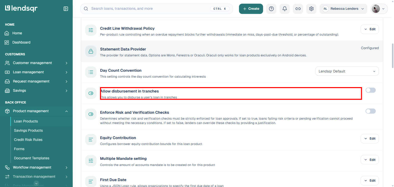Viewport: 394px width, 187px height.
Task: Toggle Enforce Risk and Verification Checks switch
Action: [370, 111]
